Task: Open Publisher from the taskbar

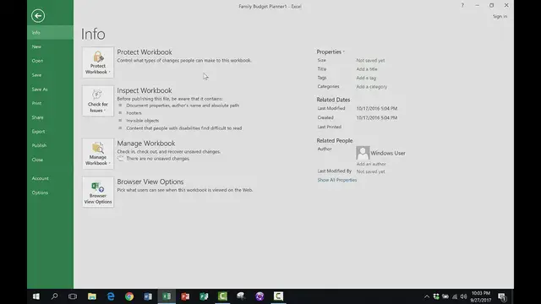Action: (x=204, y=296)
